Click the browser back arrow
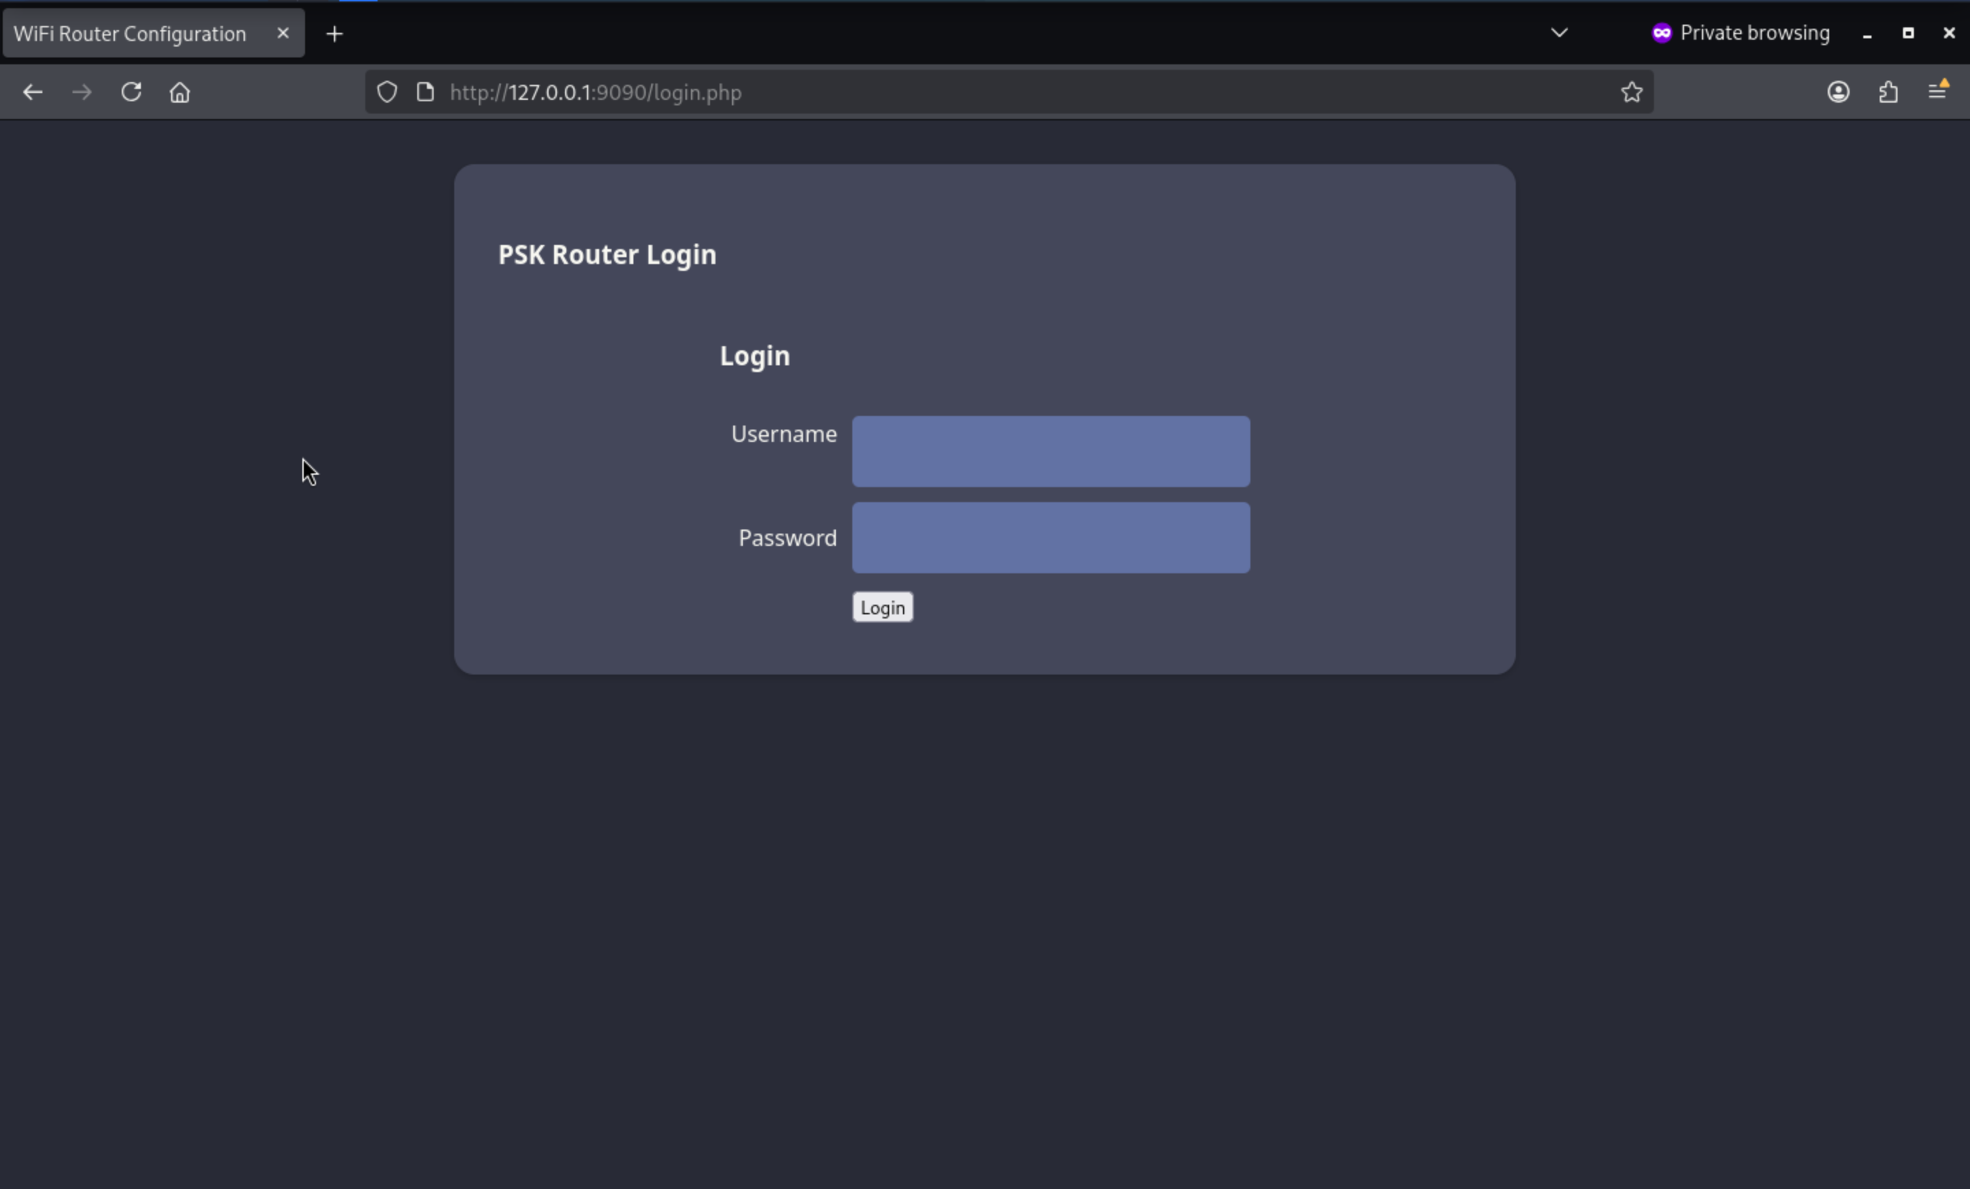Screen dimensions: 1970x1189 (33, 92)
